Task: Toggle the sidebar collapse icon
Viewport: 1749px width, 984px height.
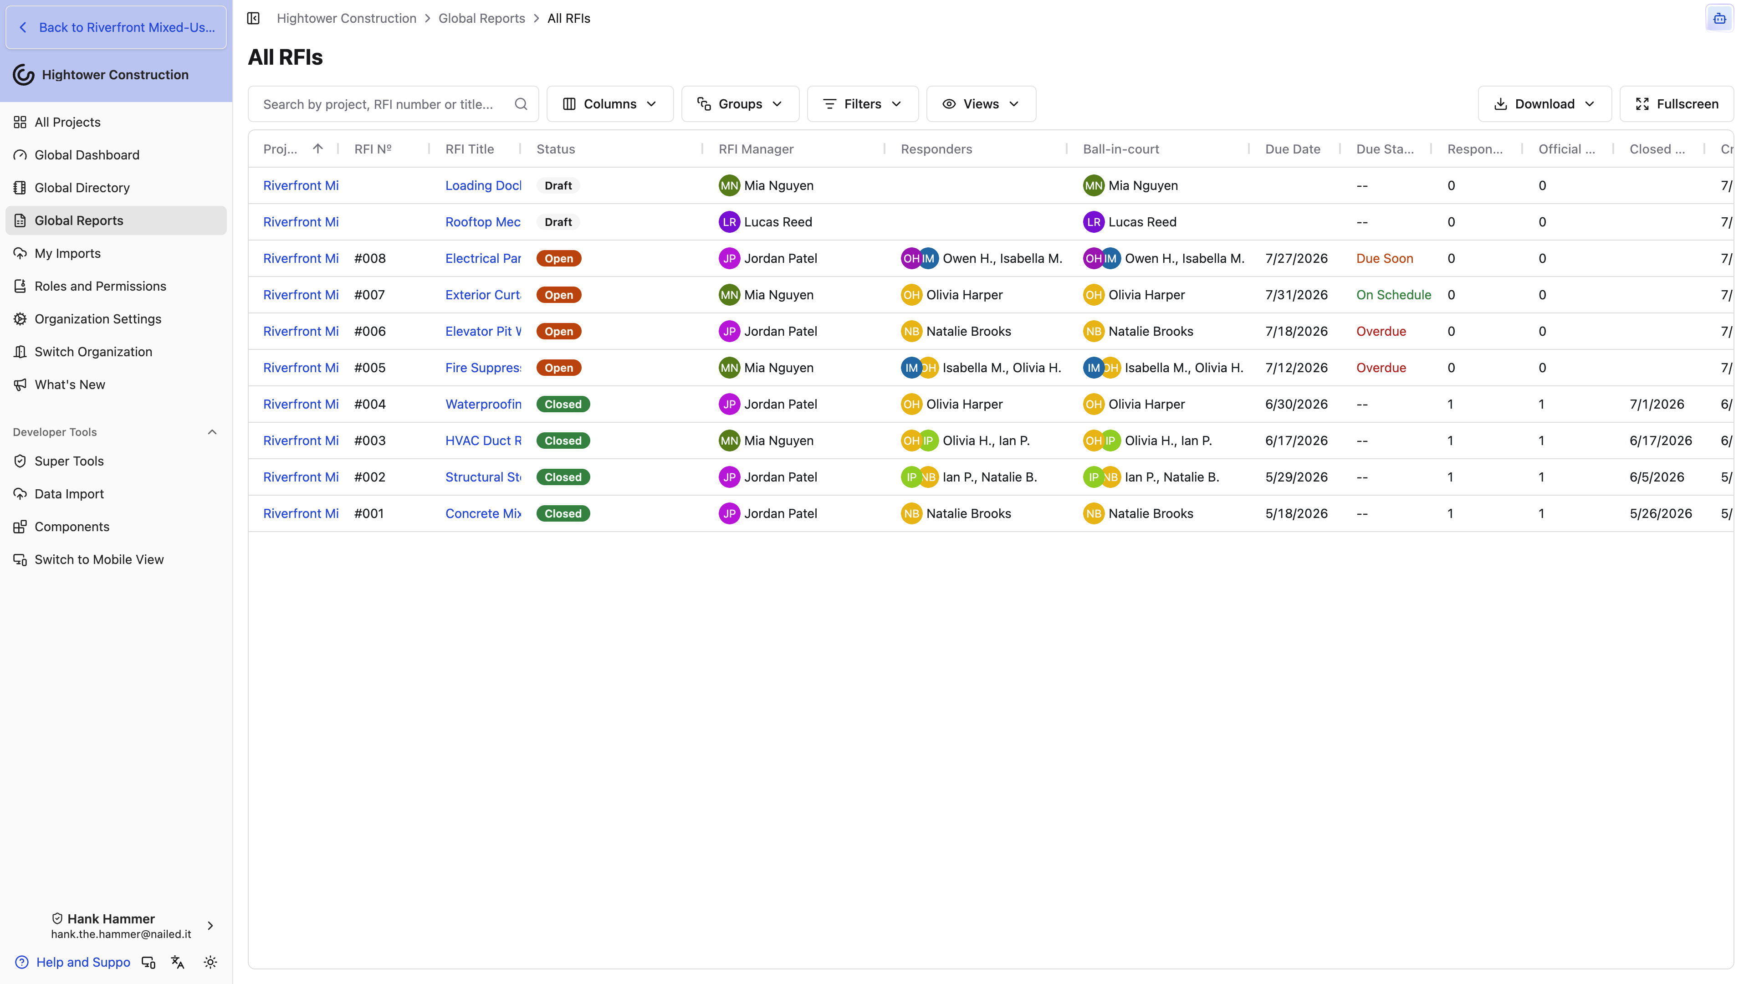Action: (253, 18)
